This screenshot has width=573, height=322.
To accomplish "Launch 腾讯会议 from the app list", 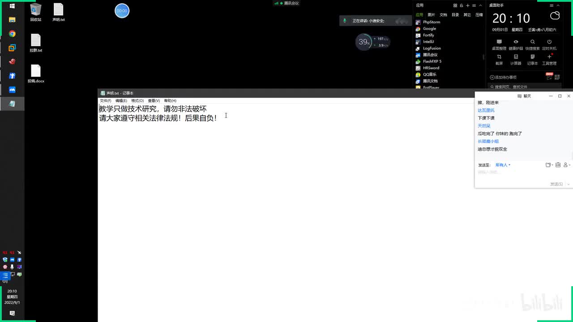I will pyautogui.click(x=427, y=55).
